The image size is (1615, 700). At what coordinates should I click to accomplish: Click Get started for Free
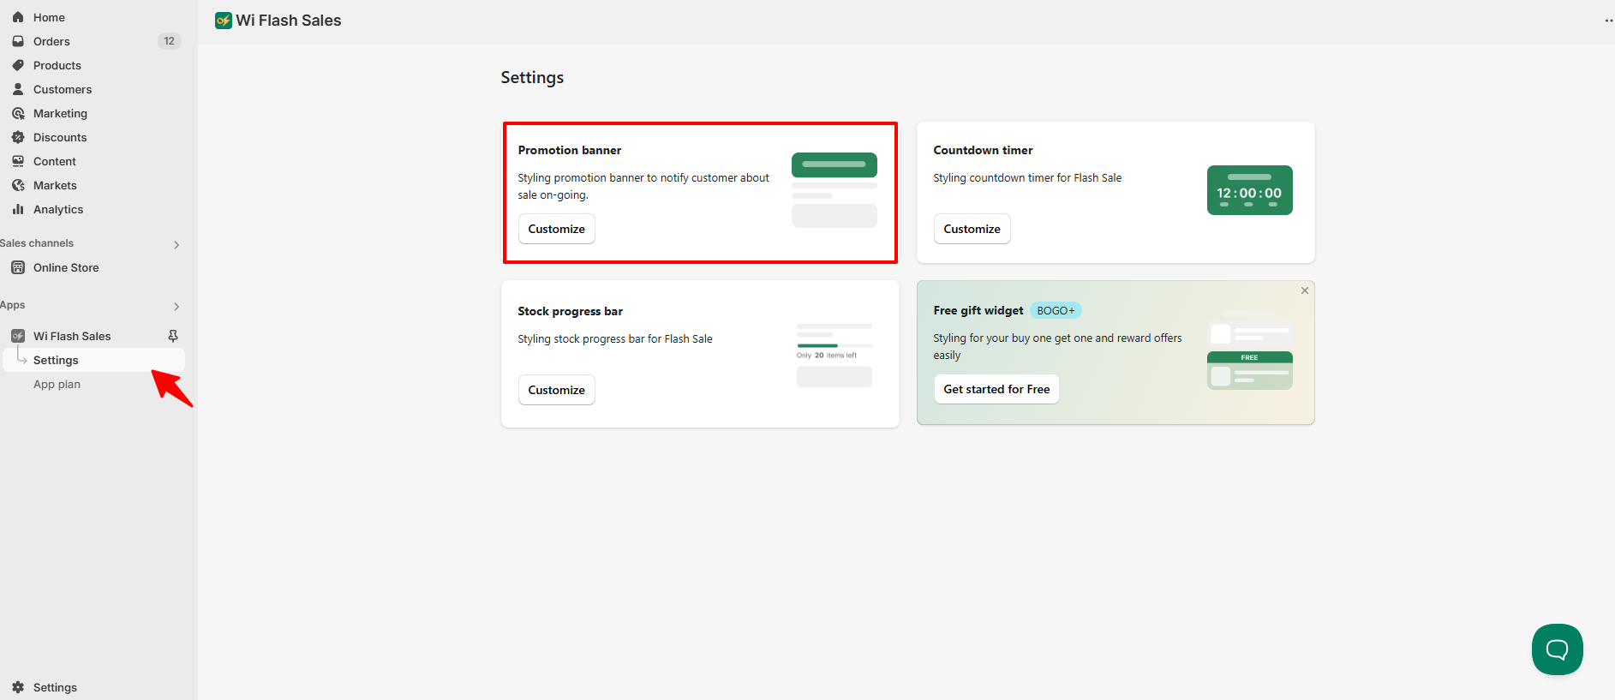(996, 389)
